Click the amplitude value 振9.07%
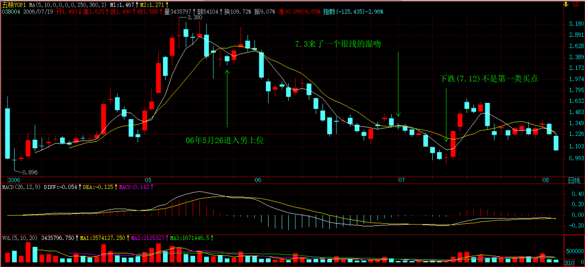Viewport: 585px width, 267px height. coord(264,11)
